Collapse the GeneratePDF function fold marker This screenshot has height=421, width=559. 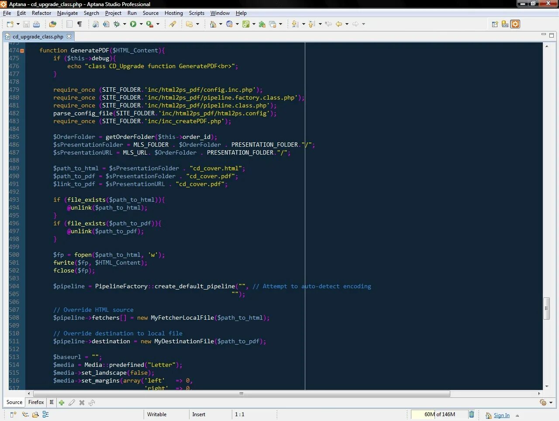point(22,51)
